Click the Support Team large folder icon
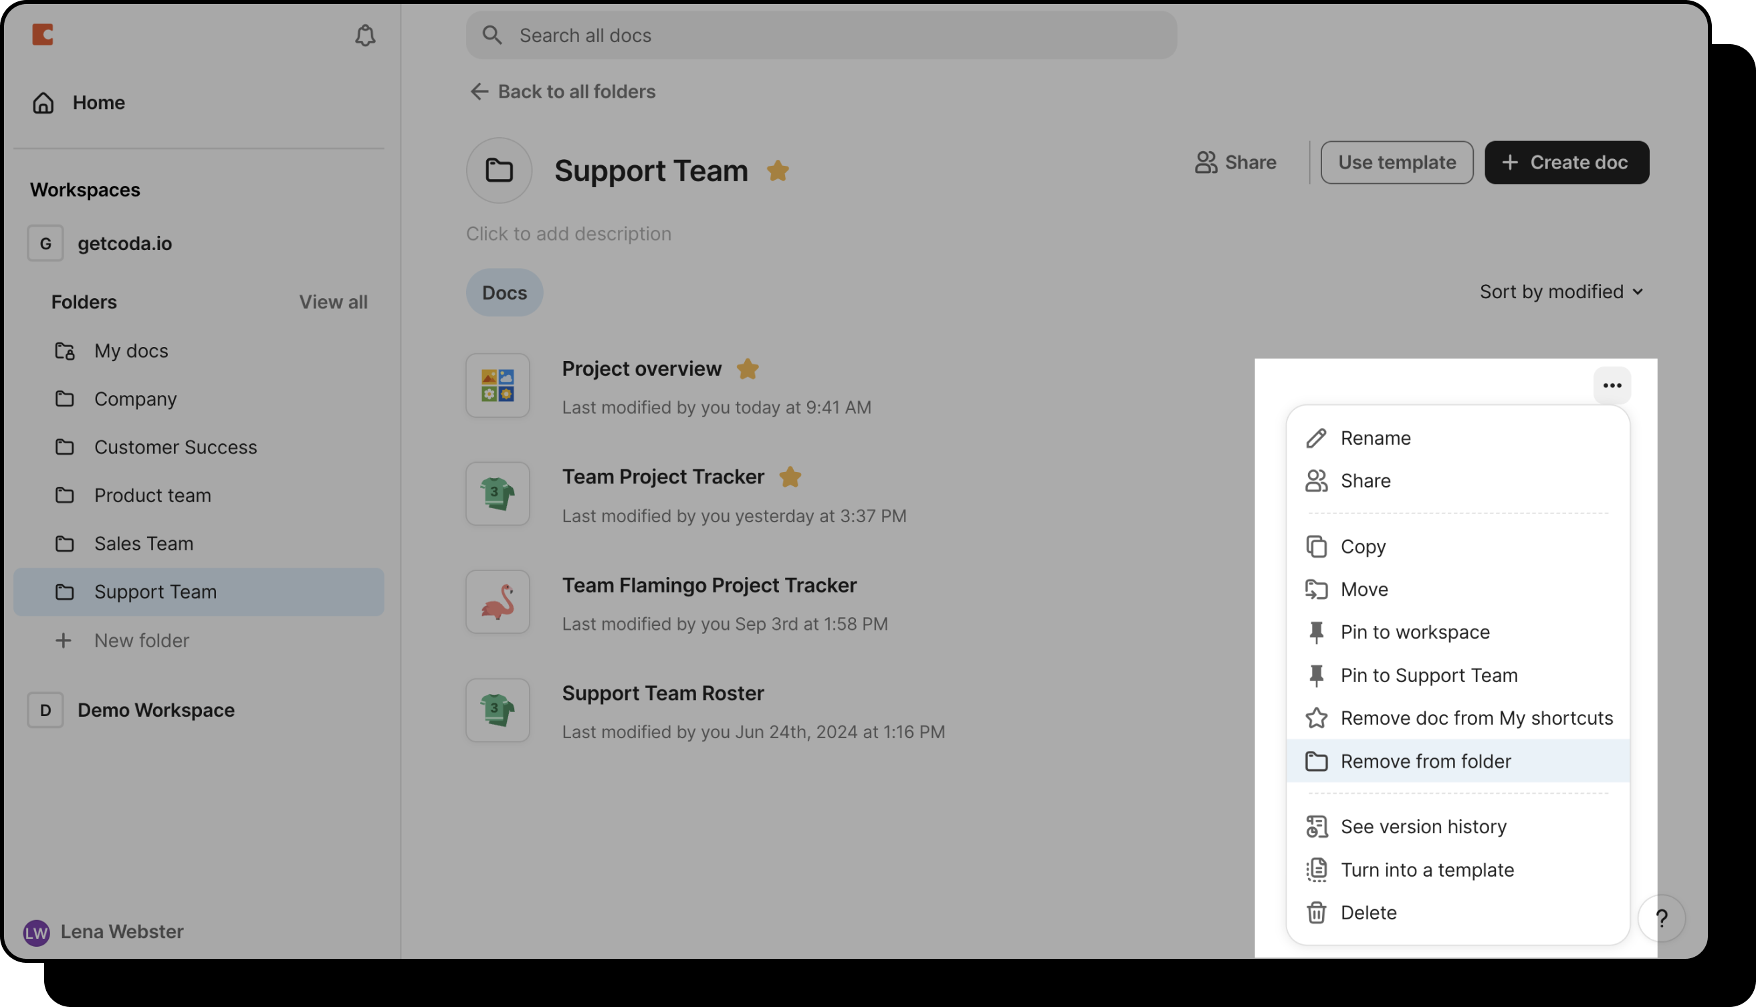The width and height of the screenshot is (1756, 1007). pos(499,170)
